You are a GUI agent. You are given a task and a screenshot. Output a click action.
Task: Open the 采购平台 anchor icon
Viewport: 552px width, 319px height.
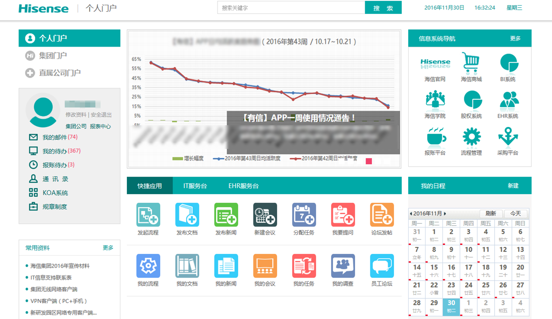[x=508, y=137]
